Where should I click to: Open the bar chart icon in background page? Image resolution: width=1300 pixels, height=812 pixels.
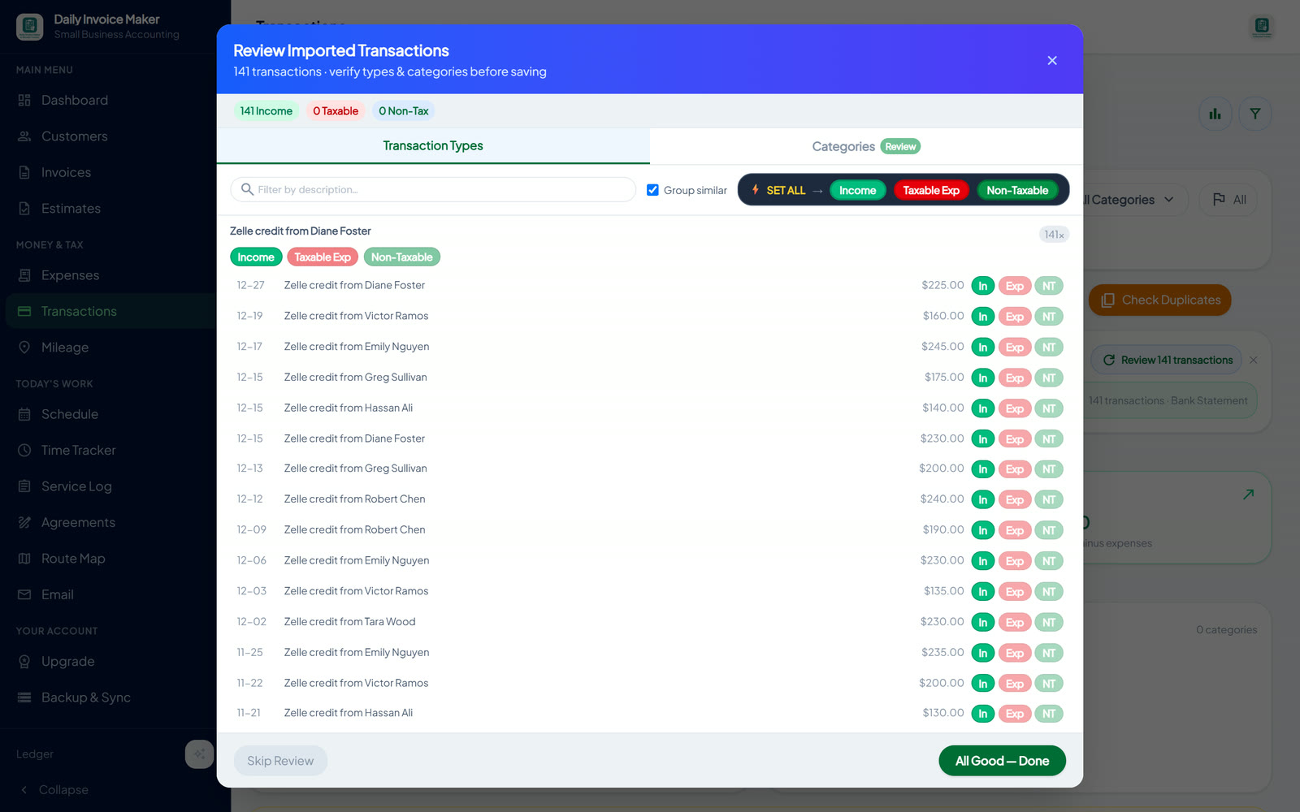(1215, 114)
